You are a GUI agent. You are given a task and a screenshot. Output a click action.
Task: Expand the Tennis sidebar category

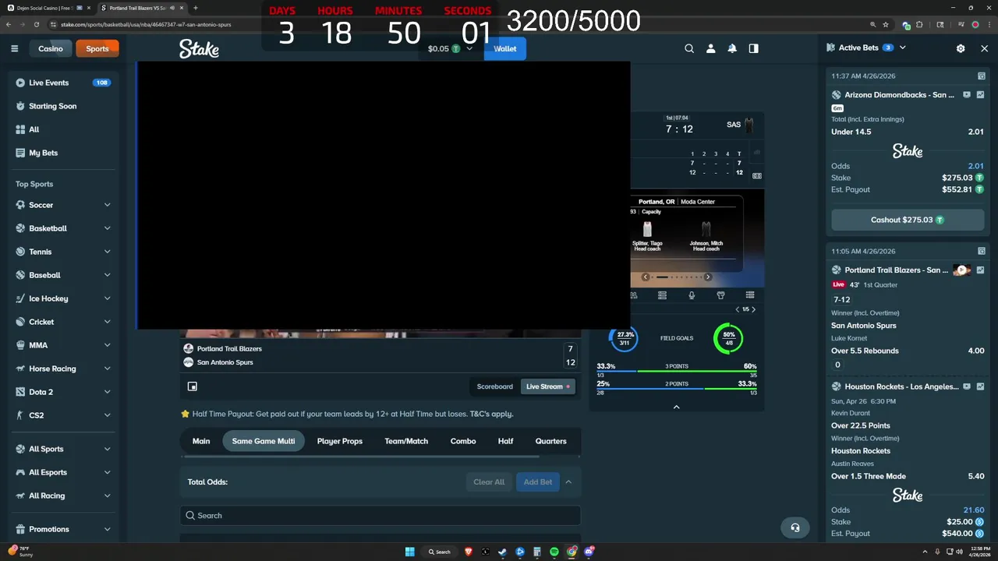(x=107, y=252)
